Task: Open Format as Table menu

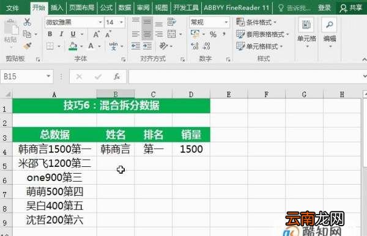Action: pyautogui.click(x=262, y=34)
